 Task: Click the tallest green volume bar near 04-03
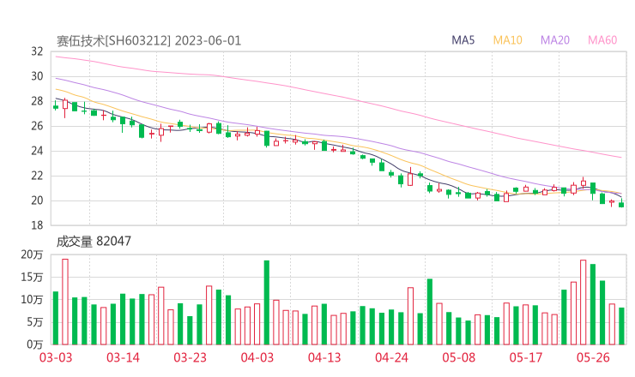pos(267,302)
